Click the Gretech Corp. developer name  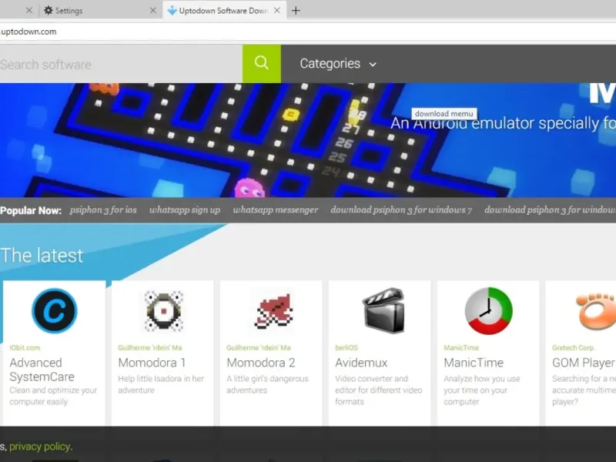(574, 348)
